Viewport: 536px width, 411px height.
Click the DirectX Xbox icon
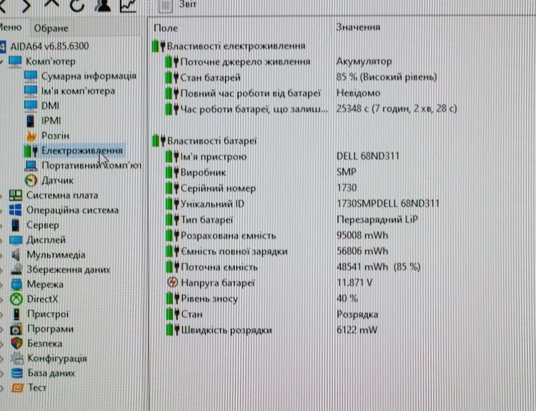(17, 299)
